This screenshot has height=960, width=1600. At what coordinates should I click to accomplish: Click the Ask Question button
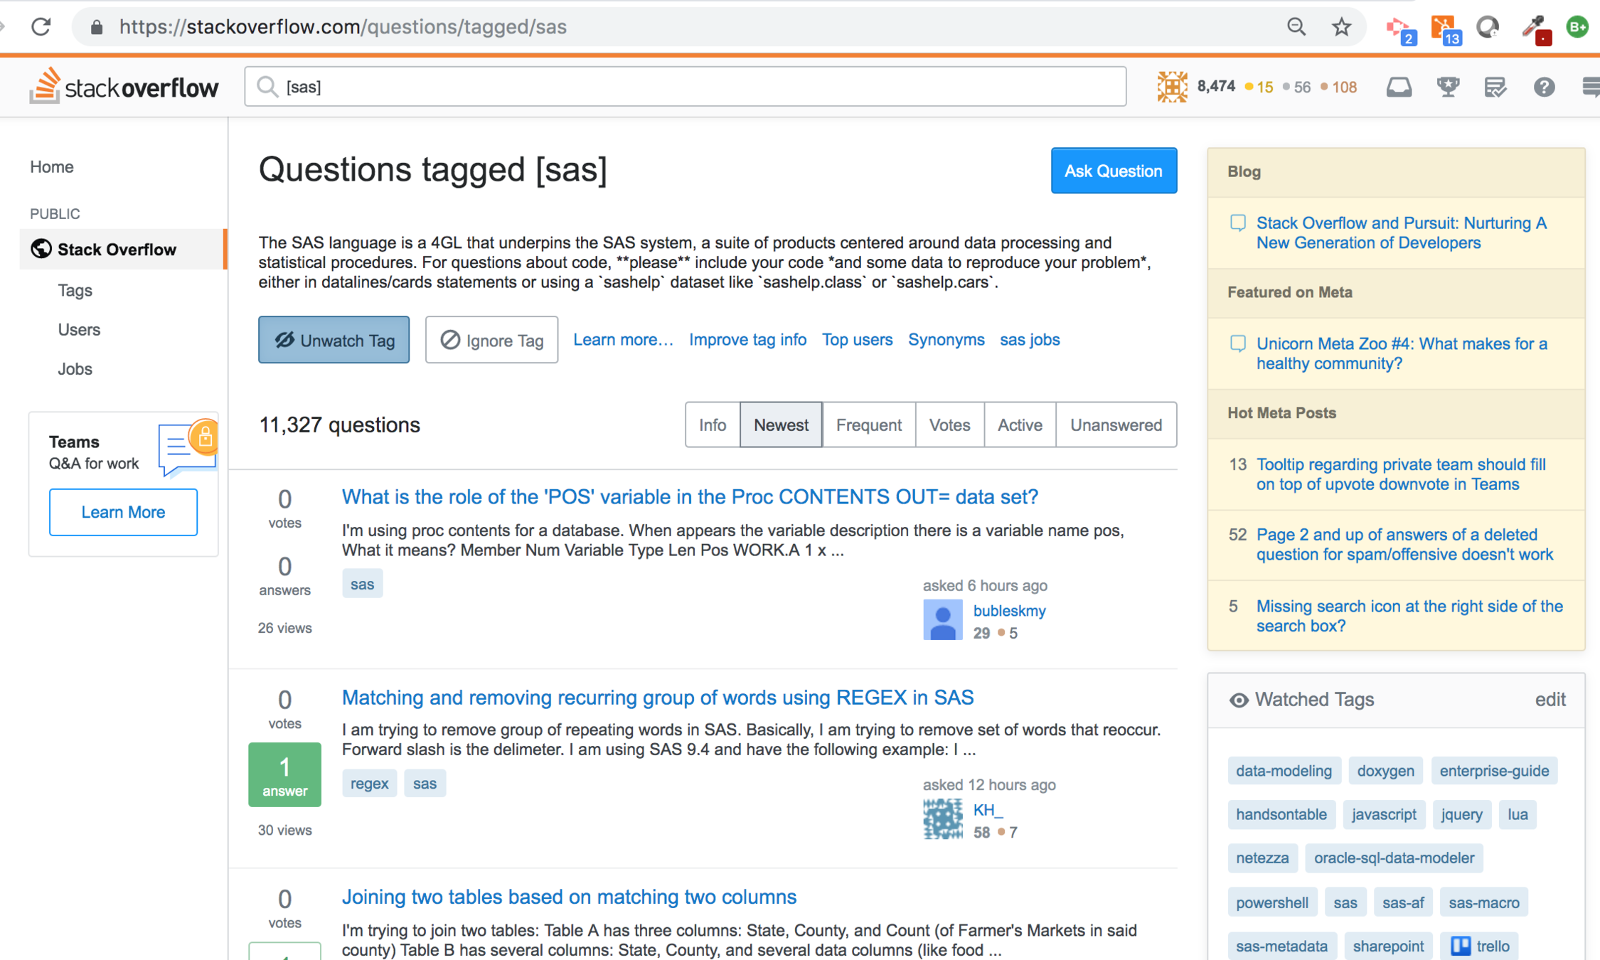[1113, 171]
